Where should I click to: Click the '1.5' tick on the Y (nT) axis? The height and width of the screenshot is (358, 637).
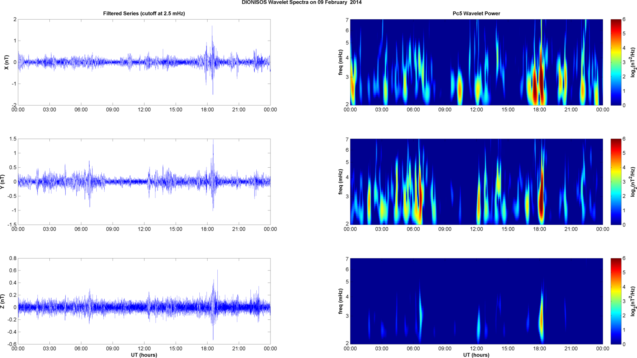[13, 139]
